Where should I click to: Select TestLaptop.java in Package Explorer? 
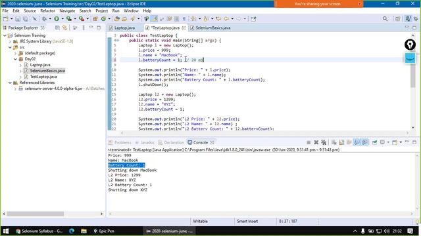pos(43,77)
